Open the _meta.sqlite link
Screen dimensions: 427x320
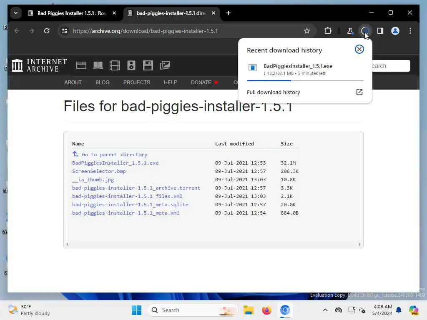pos(130,205)
